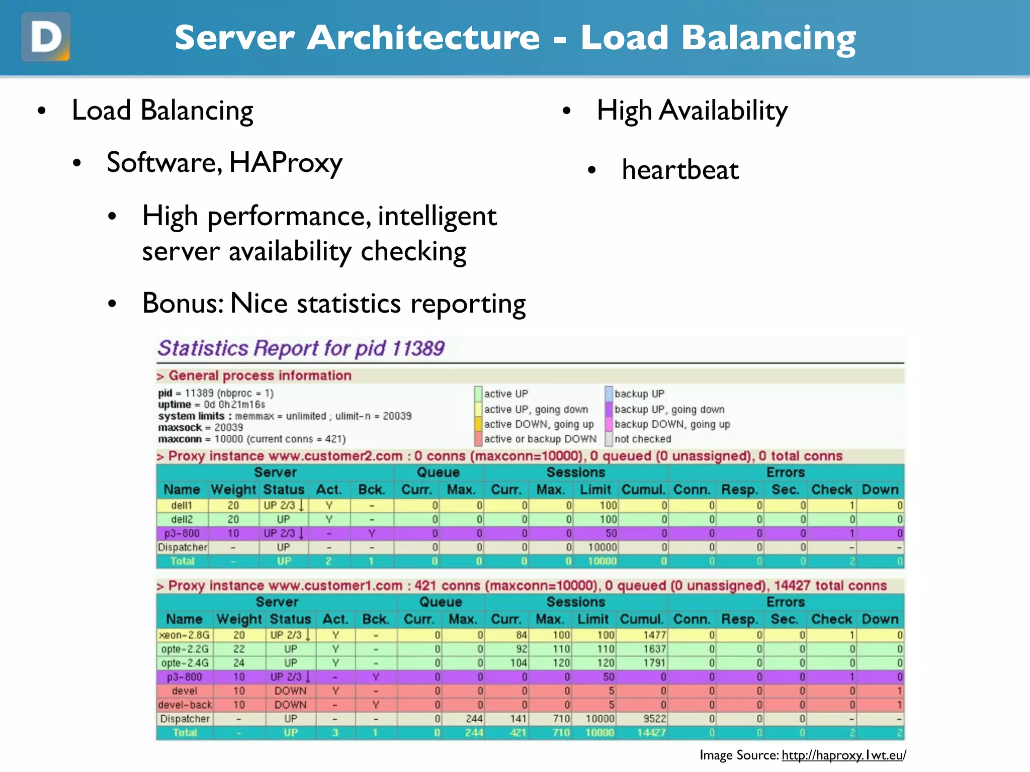Click the Server Architecture - Load Balancing heading
This screenshot has height=772, width=1030.
(514, 38)
